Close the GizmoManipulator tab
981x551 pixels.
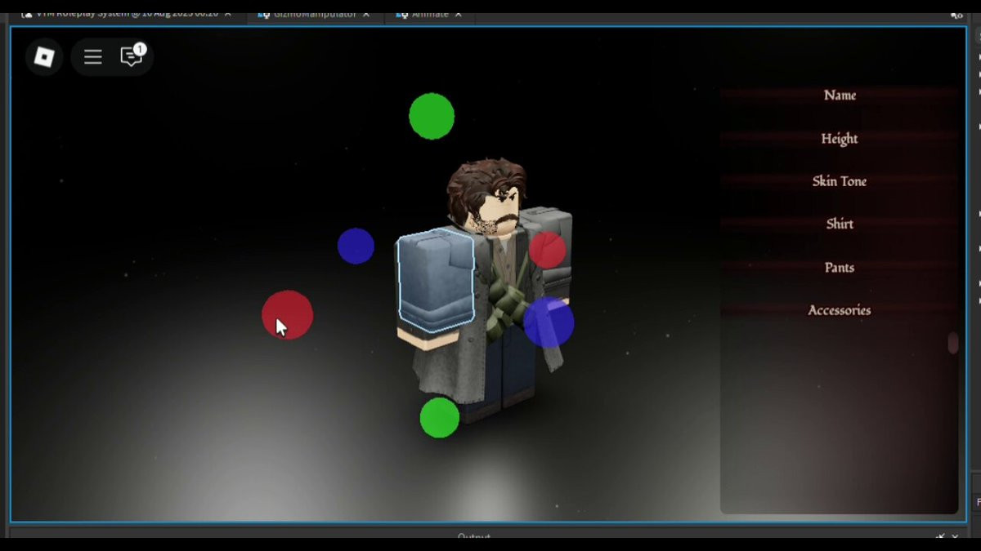point(366,15)
